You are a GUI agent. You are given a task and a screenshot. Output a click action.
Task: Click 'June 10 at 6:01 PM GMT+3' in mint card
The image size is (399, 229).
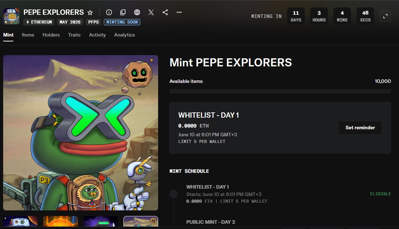(x=208, y=135)
